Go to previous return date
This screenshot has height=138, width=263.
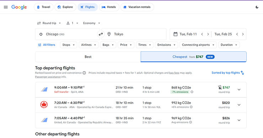[237, 34]
